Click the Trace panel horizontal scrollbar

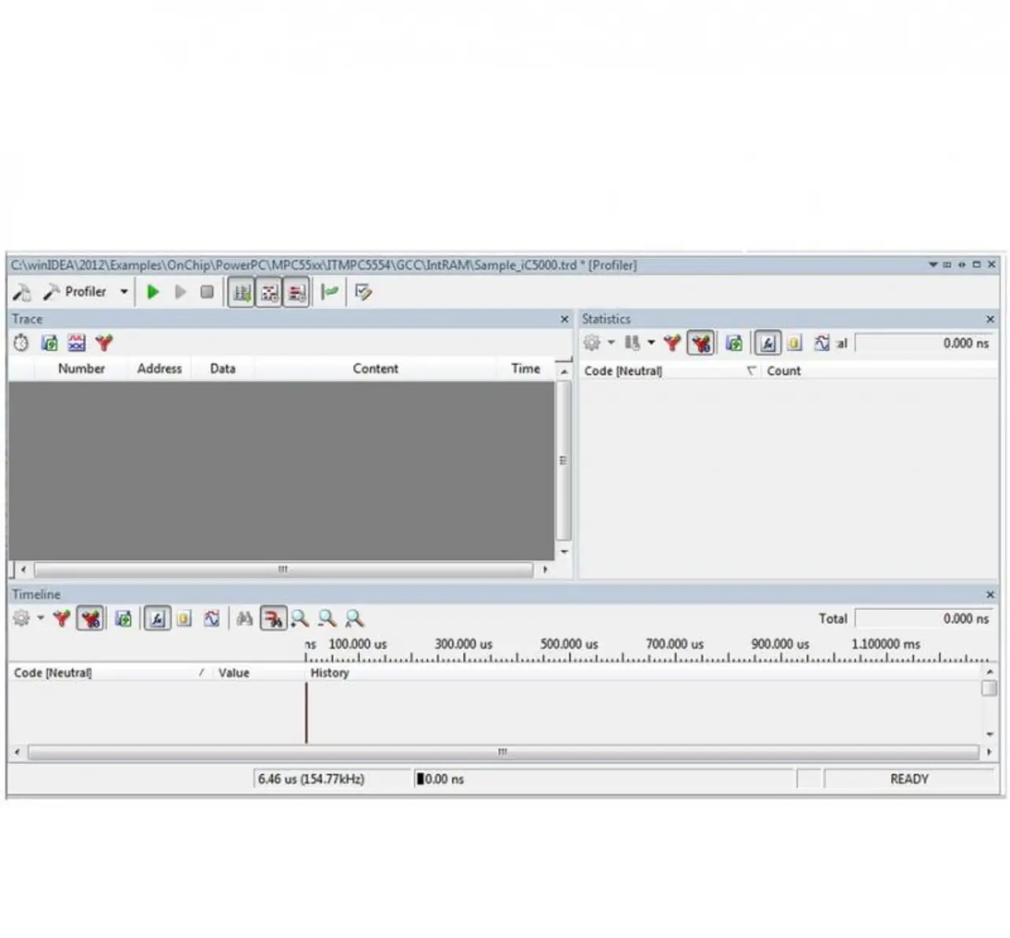click(x=283, y=569)
